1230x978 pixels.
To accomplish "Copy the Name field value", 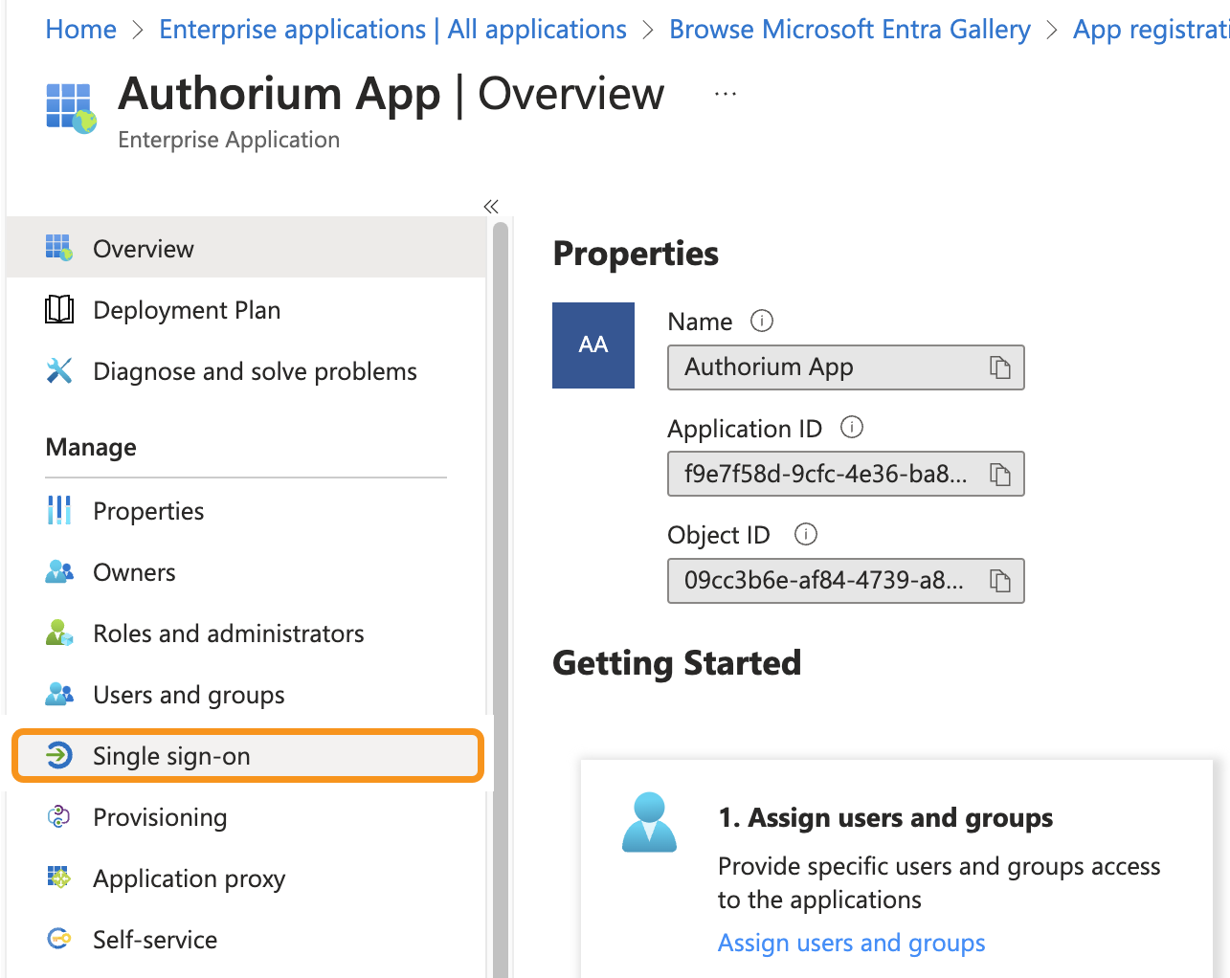I will point(999,367).
